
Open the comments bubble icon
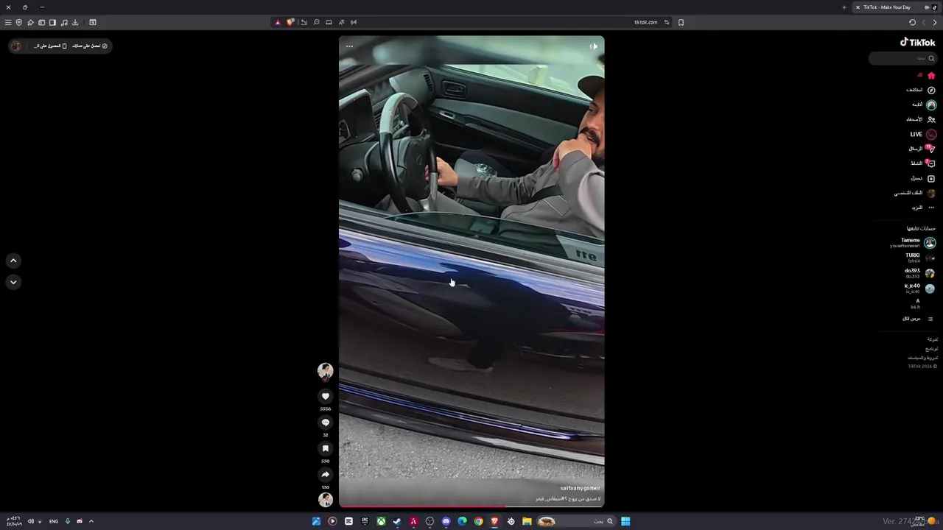(x=325, y=423)
